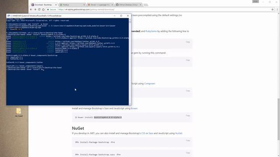Image resolution: width=280 pixels, height=157 pixels.
Task: Click the PowerShell window title bar text
Action: [x=36, y=16]
